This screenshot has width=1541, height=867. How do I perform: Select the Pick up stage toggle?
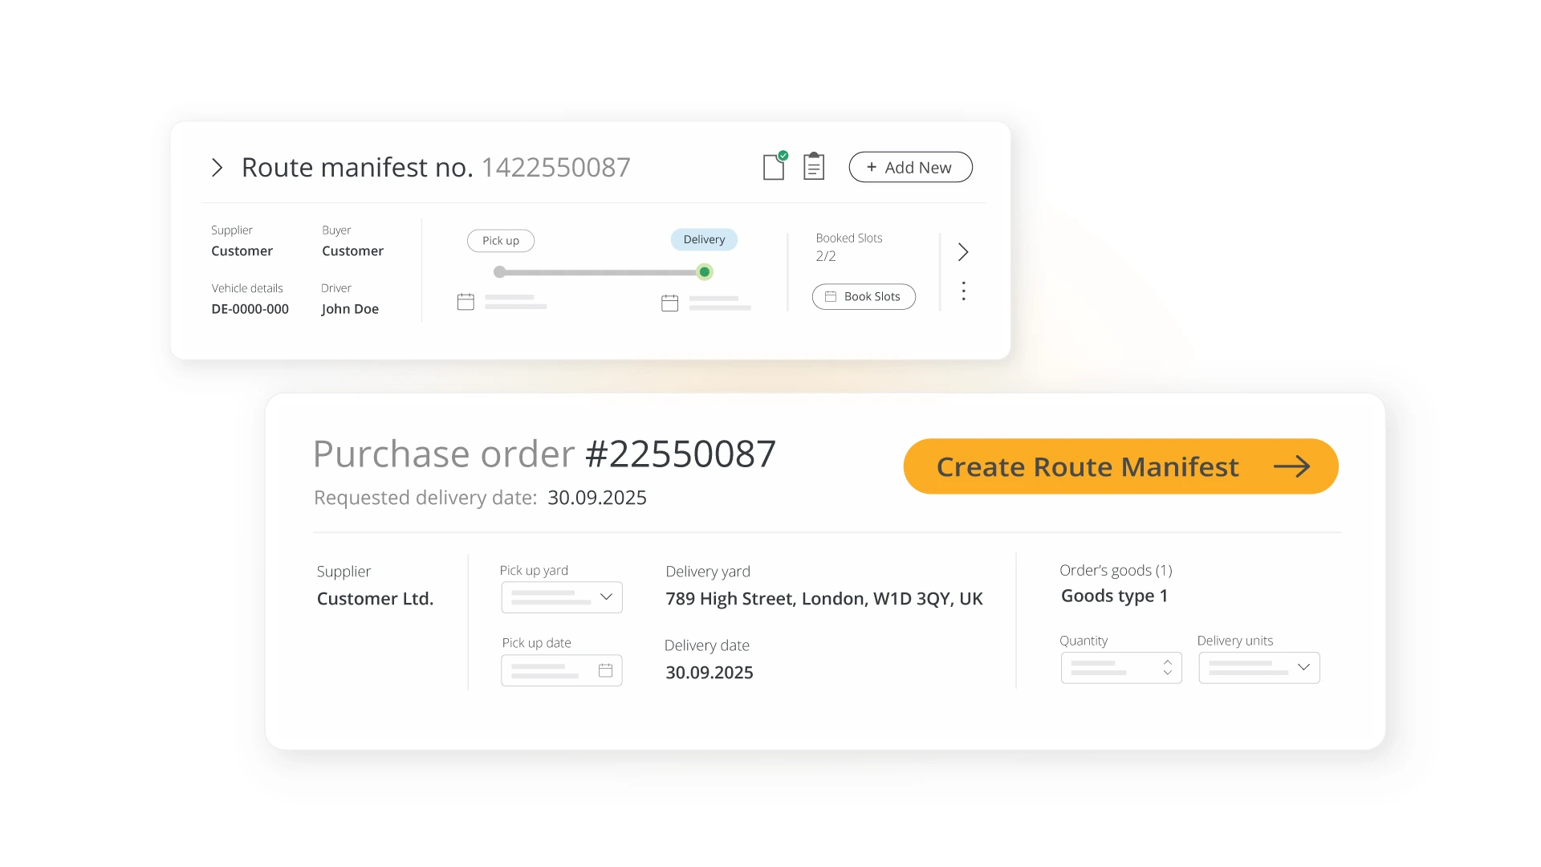[x=500, y=240]
